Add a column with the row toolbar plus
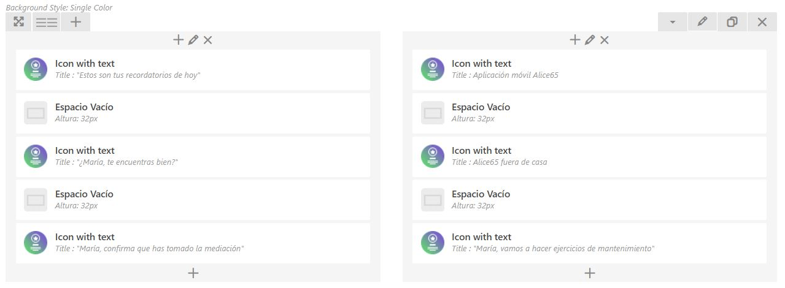 [x=75, y=22]
